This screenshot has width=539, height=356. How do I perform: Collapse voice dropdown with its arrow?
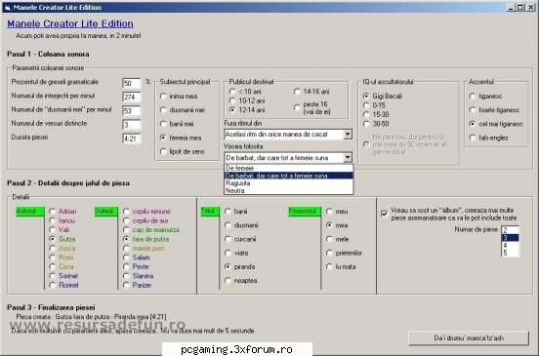point(348,157)
